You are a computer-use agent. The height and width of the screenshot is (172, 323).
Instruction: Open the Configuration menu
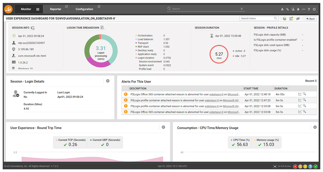(x=84, y=9)
